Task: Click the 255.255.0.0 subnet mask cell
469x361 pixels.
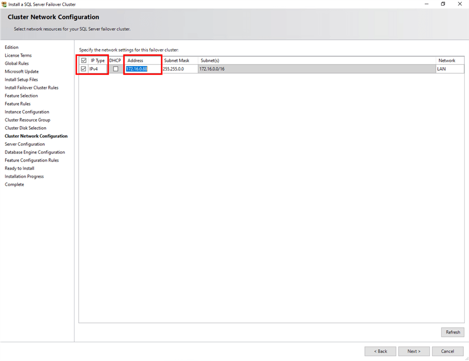Action: (180, 69)
